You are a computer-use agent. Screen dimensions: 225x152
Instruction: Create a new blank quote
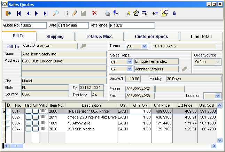click(66, 13)
